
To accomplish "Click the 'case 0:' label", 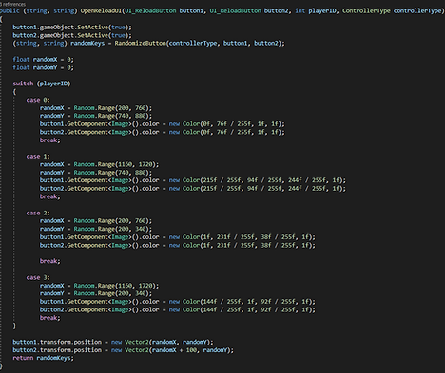I will pyautogui.click(x=38, y=100).
